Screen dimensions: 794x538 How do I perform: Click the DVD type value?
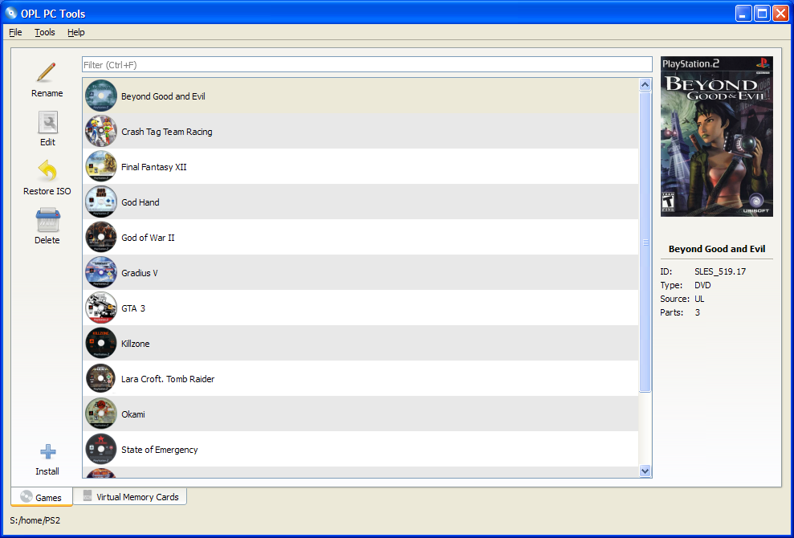702,285
